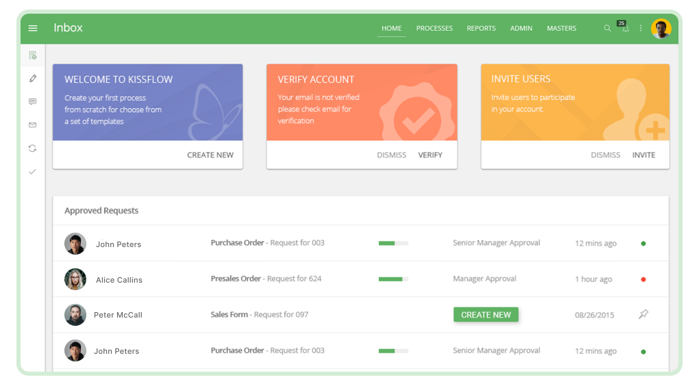Image resolution: width=699 pixels, height=386 pixels.
Task: Select the pencil drafts icon in sidebar
Action: [32, 78]
